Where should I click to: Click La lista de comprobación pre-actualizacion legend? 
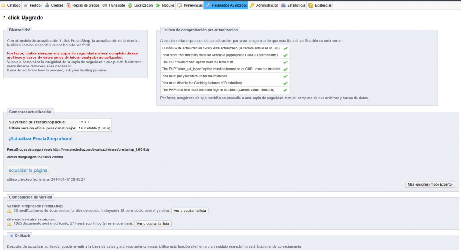[200, 30]
